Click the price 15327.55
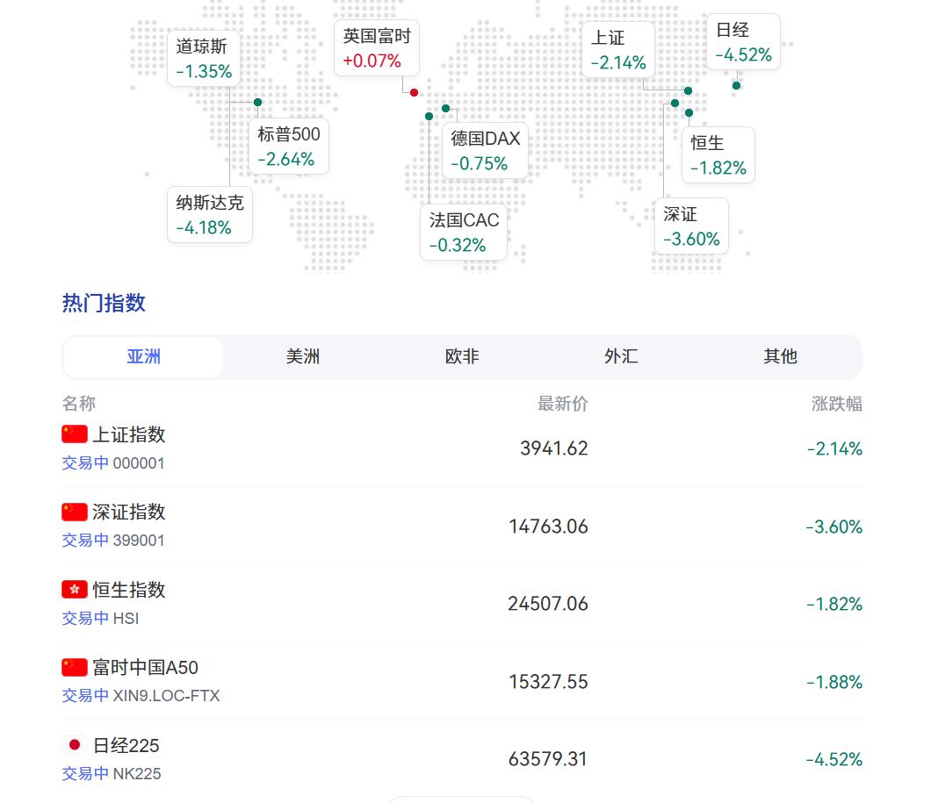The width and height of the screenshot is (938, 803). coord(549,682)
